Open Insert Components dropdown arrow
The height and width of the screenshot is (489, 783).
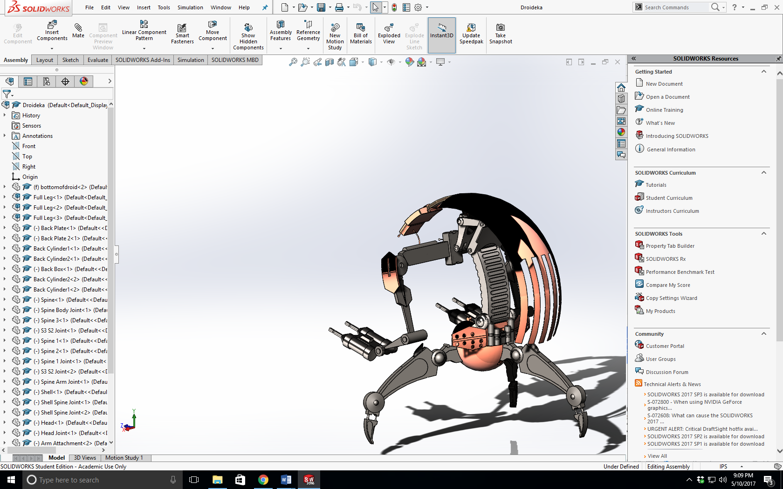tap(52, 48)
